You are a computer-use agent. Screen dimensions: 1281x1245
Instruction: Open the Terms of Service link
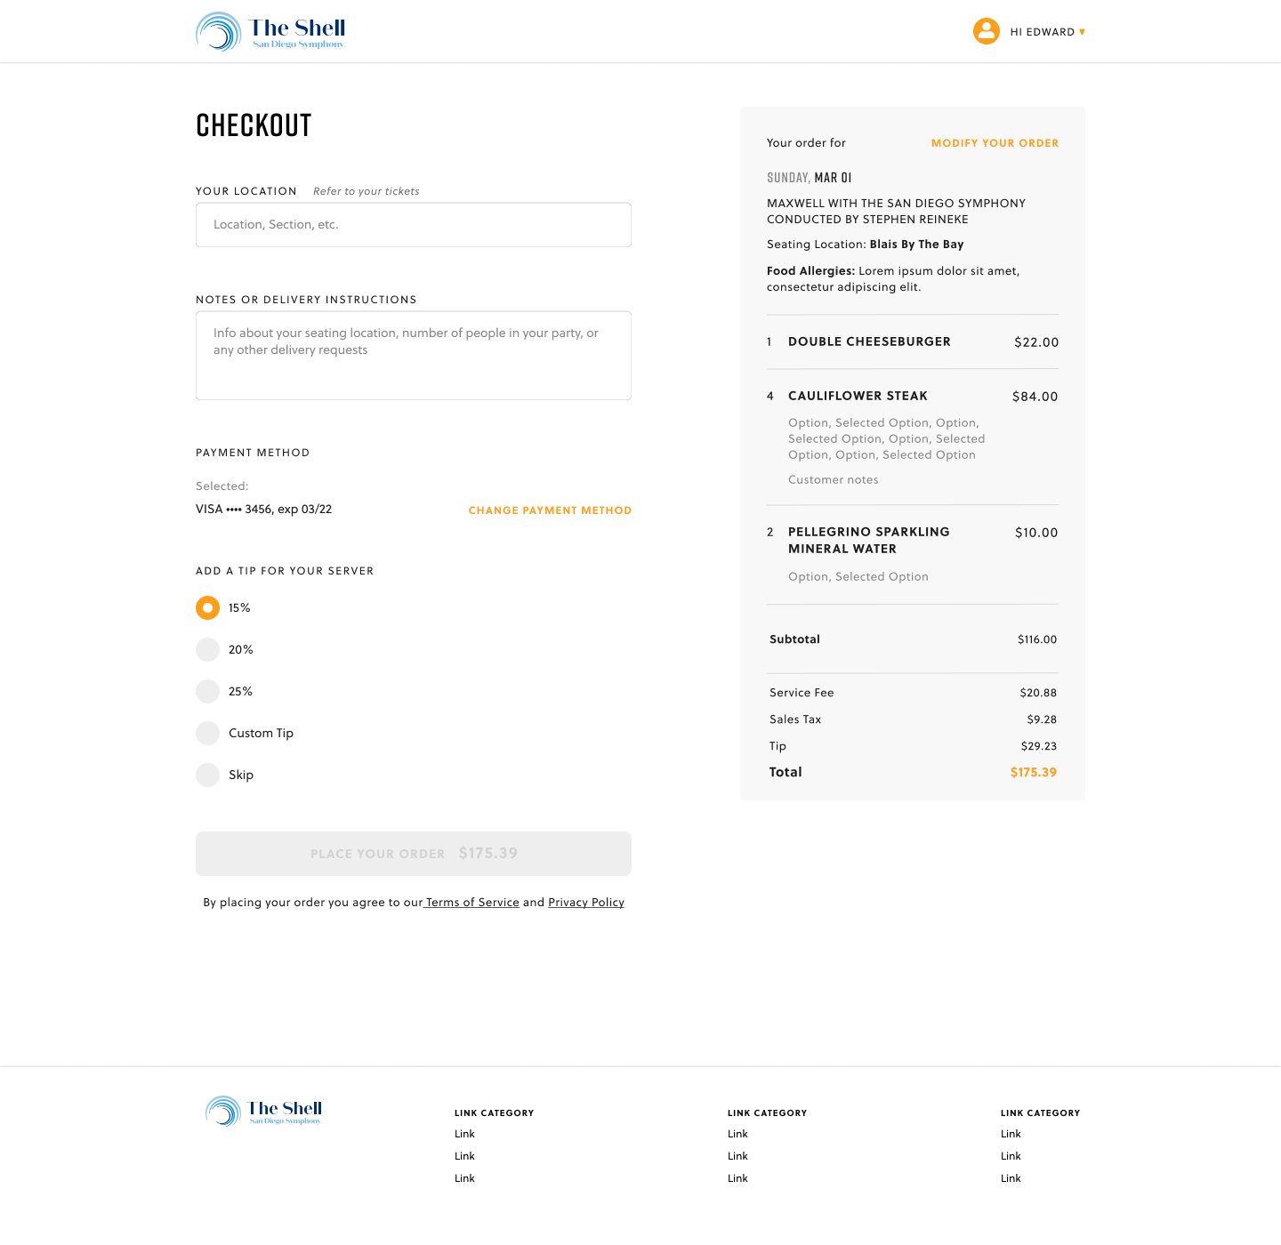coord(472,903)
